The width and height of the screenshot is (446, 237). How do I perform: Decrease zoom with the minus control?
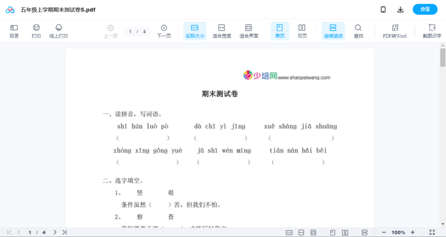[384, 232]
